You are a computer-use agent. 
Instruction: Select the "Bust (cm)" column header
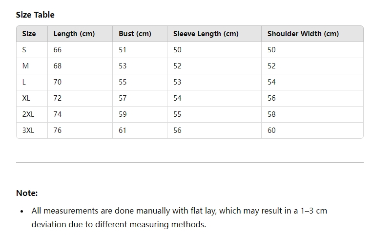[135, 34]
